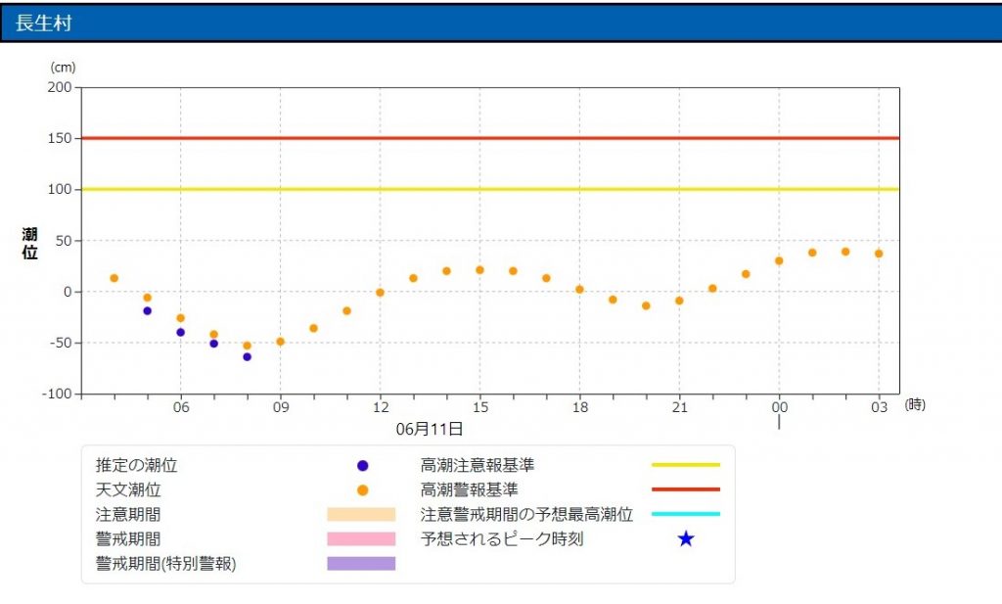
Task: Click the 06 hour tick label
Action: click(x=181, y=407)
